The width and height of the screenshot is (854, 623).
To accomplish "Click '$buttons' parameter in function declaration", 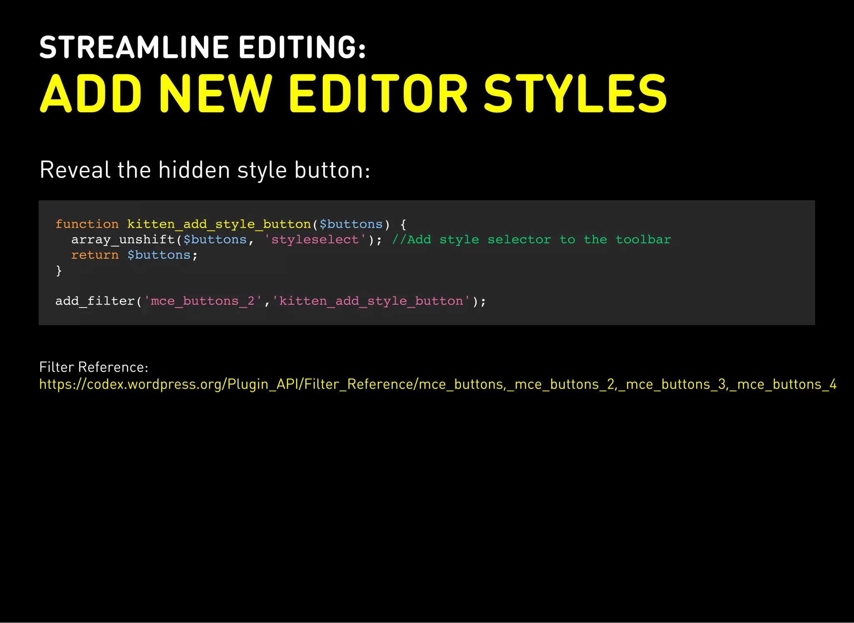I will (x=351, y=224).
